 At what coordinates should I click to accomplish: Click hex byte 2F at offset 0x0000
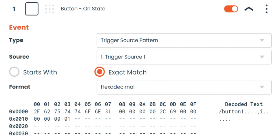(37, 112)
